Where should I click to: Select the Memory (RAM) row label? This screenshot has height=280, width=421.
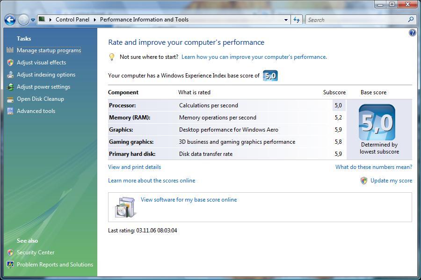[x=130, y=117]
